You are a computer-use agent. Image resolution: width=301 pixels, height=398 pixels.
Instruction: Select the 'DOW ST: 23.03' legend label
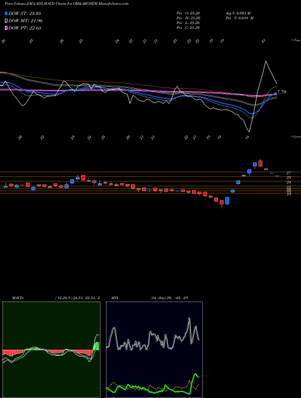click(x=25, y=13)
